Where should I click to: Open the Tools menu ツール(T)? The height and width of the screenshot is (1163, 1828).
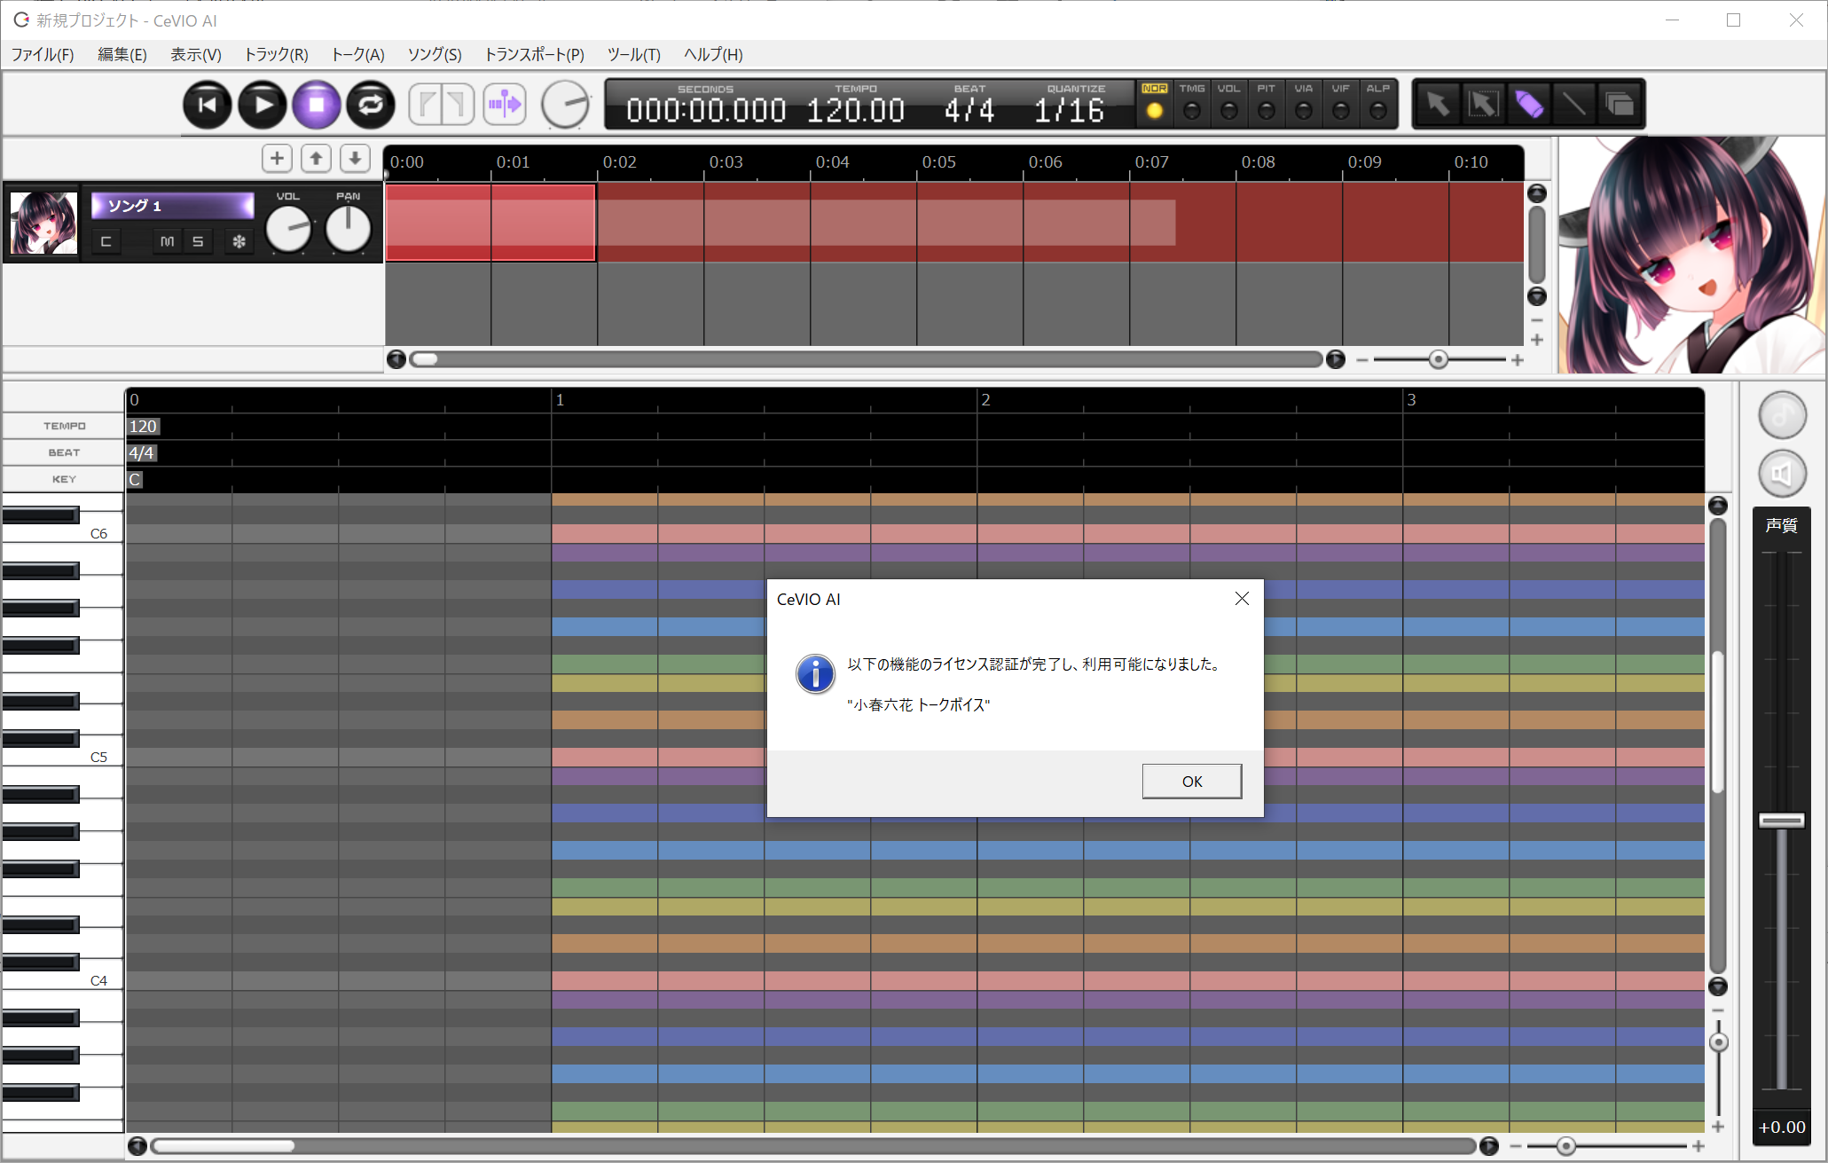pos(633,54)
